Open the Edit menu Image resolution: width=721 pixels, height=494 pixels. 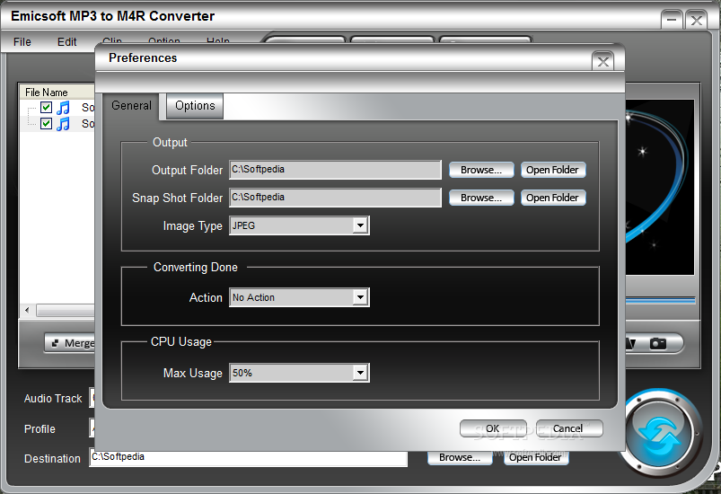pos(66,42)
